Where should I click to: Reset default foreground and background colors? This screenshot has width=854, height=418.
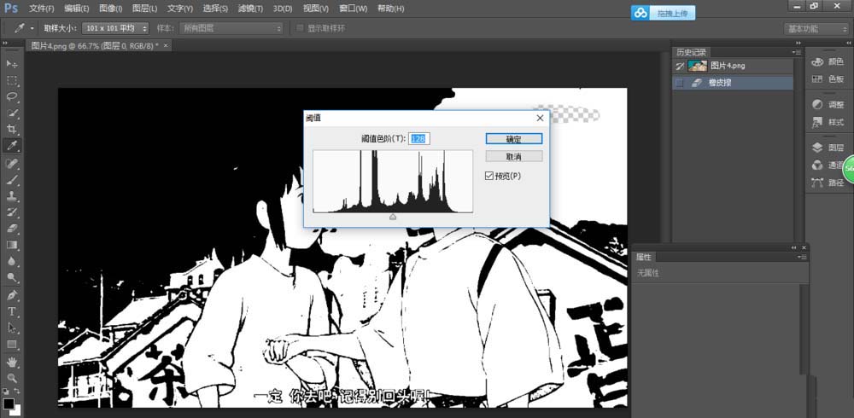click(x=5, y=391)
